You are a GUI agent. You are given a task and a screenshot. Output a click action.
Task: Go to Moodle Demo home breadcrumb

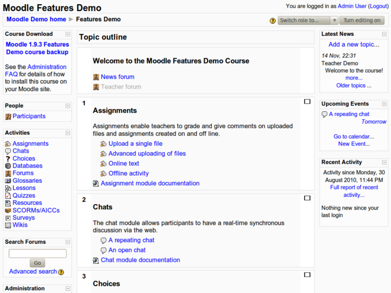36,19
